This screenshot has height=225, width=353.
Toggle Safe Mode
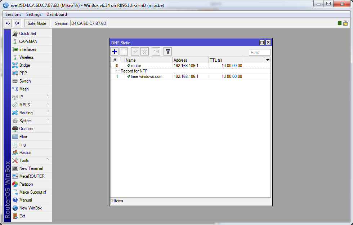[x=37, y=23]
